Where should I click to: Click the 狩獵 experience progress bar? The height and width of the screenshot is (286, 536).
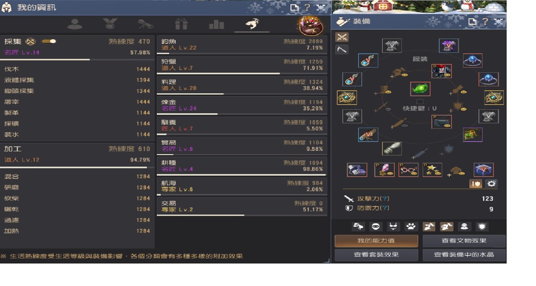242,73
